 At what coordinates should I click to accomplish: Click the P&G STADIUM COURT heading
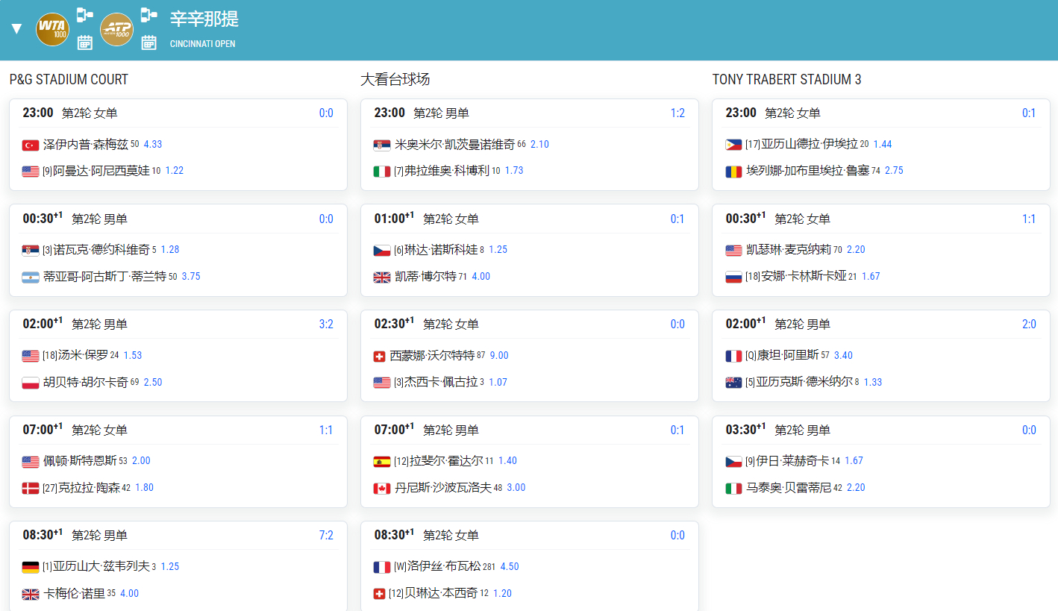click(x=69, y=80)
